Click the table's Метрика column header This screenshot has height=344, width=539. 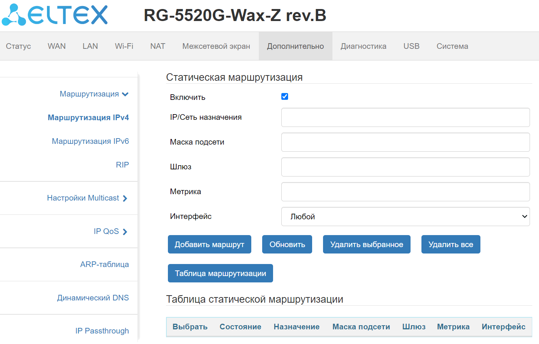453,327
